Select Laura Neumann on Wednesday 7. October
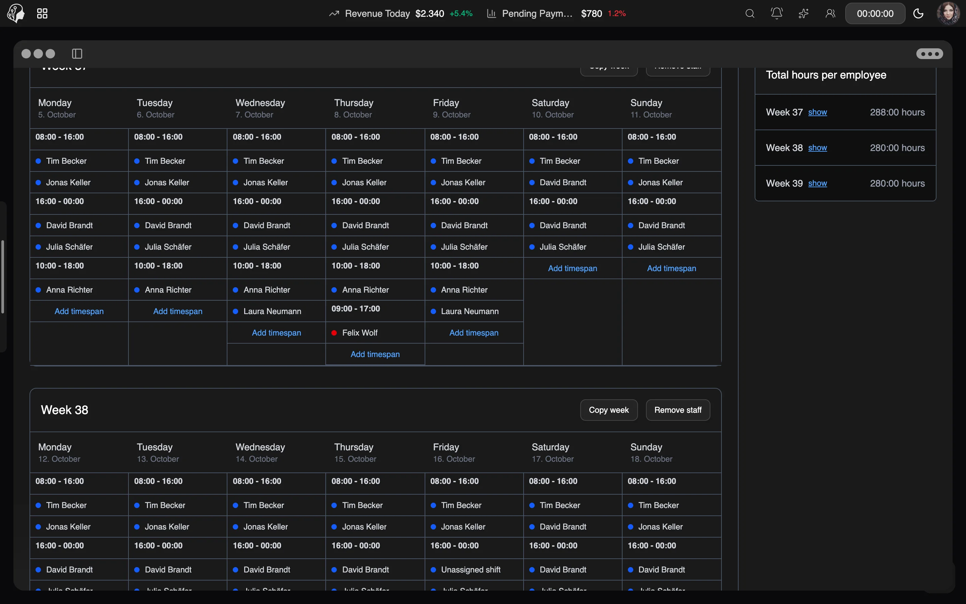Screen dimensions: 966x604 click(x=276, y=311)
